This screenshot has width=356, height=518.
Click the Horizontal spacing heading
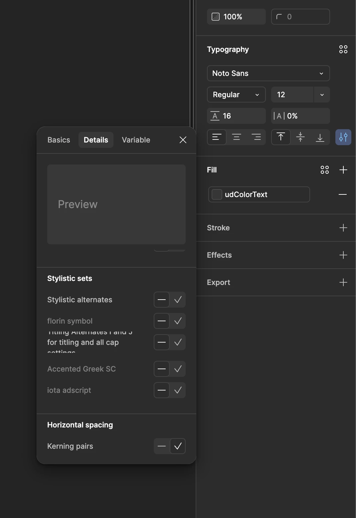[80, 425]
